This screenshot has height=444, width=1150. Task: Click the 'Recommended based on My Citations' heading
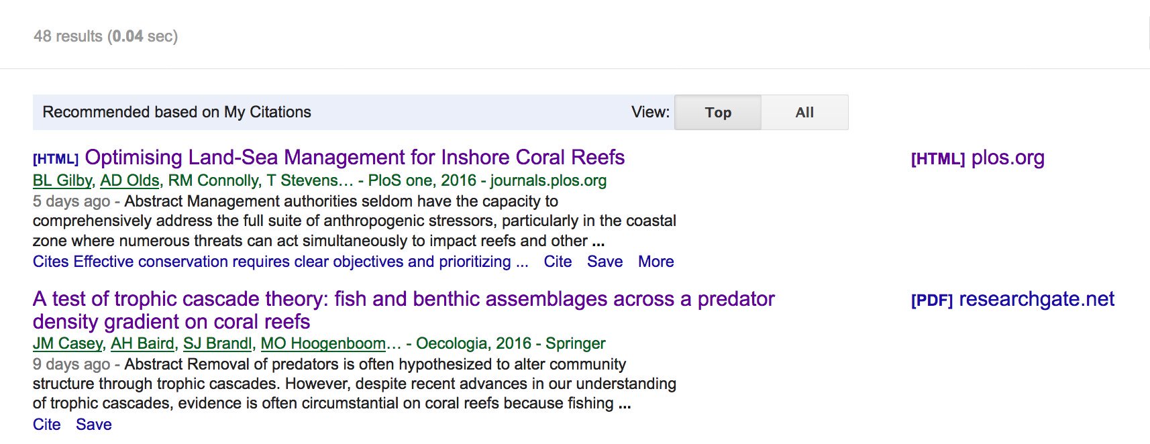(176, 112)
